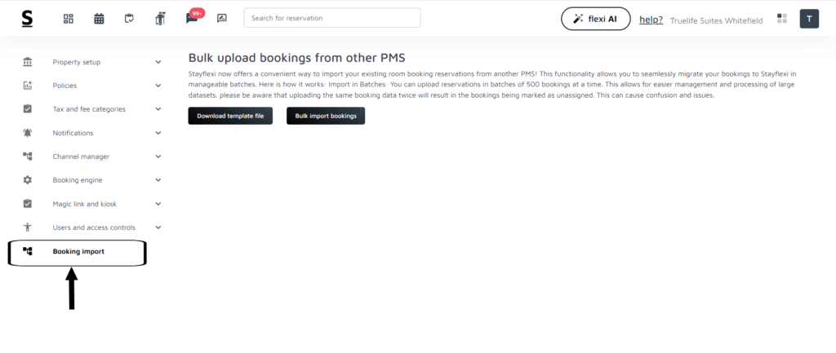Click the feedback review icon beside messages
Image resolution: width=836 pixels, height=353 pixels.
[x=222, y=18]
